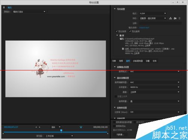Click the video preview image
Viewport: 188px width, 140px height.
56,69
